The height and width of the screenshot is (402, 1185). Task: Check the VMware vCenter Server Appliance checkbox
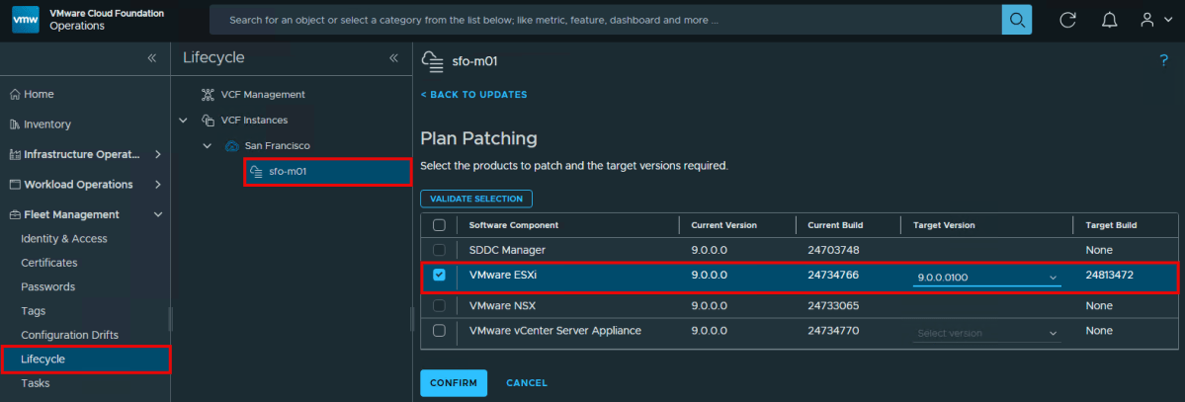[439, 331]
